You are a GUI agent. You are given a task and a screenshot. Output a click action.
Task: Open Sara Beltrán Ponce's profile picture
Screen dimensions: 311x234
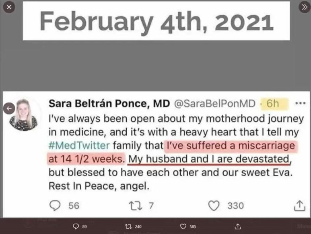(x=24, y=114)
